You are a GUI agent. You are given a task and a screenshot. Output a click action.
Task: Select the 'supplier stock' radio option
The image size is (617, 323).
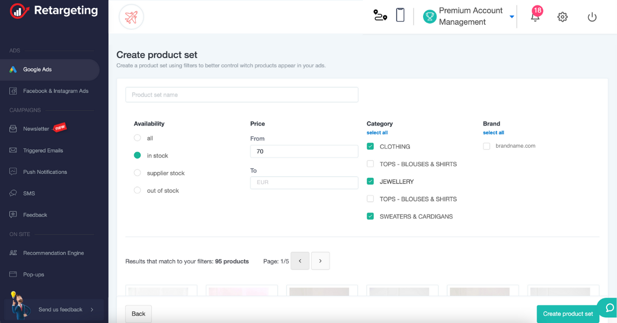click(x=137, y=173)
